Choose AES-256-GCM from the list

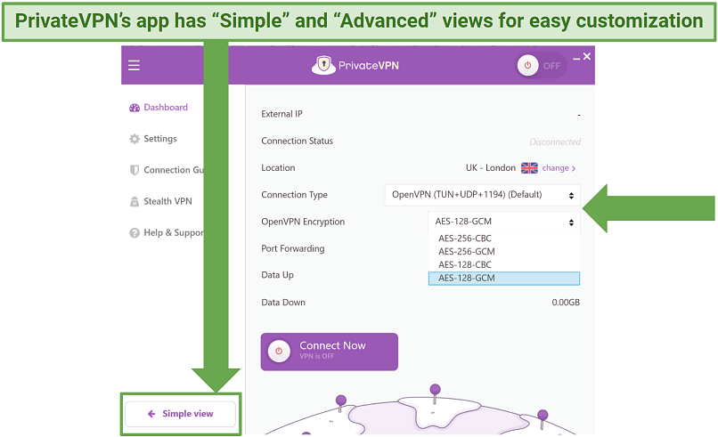466,252
